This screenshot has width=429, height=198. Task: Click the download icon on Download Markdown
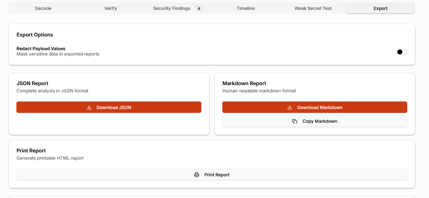point(290,108)
